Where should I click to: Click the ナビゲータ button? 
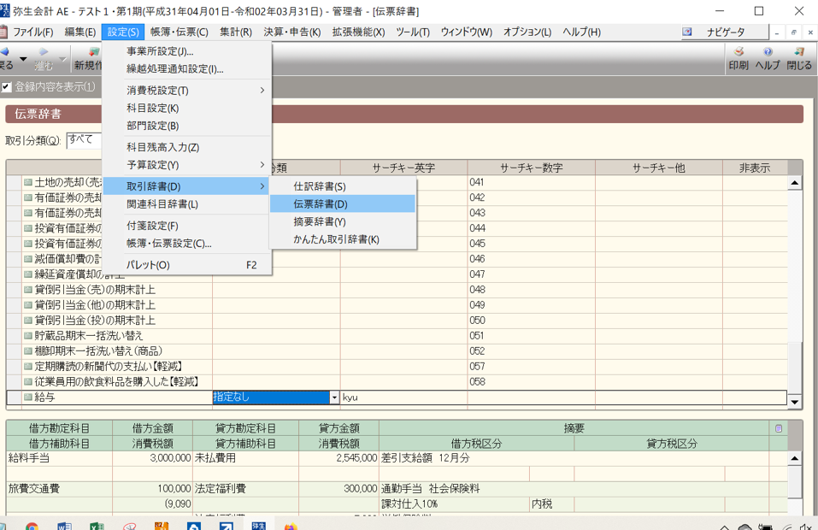coord(721,32)
